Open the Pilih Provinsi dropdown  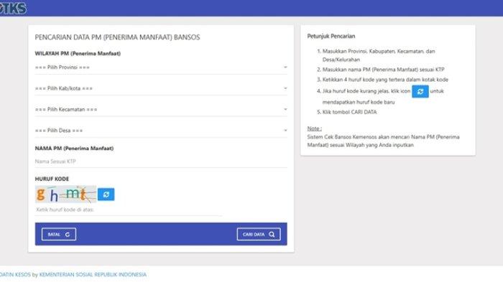click(x=161, y=67)
